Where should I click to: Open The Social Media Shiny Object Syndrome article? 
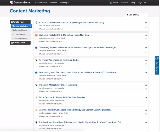[58, 85]
